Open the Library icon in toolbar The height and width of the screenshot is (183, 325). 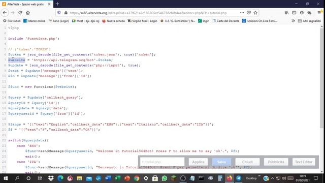point(286,13)
